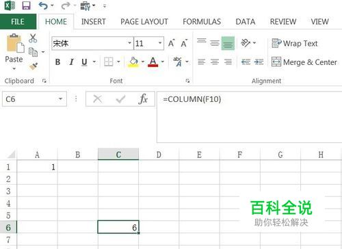Decrease indent icon
Image resolution: width=342 pixels, height=249 pixels.
coord(246,62)
